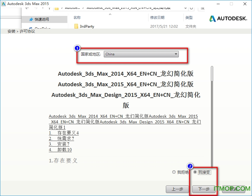Click the 快速访问 star icon in Explorer

pyautogui.click(x=31, y=19)
